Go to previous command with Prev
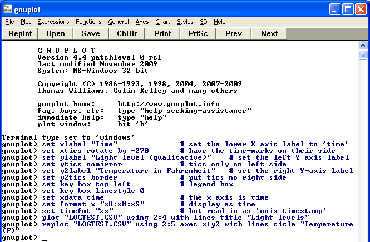The height and width of the screenshot is (242, 370). (234, 33)
